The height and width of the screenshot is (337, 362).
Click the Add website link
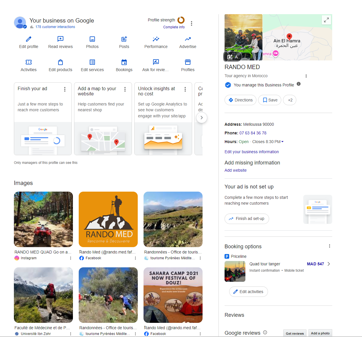[x=236, y=170]
